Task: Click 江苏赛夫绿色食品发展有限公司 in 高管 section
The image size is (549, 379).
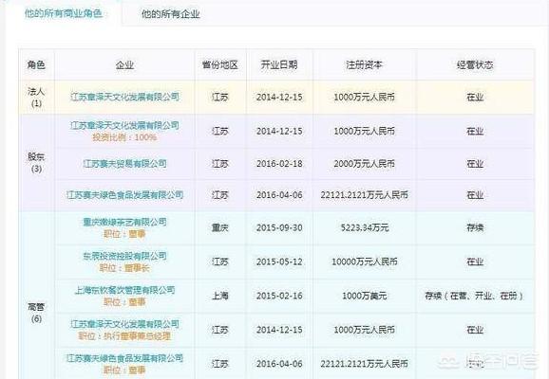Action: 124,358
